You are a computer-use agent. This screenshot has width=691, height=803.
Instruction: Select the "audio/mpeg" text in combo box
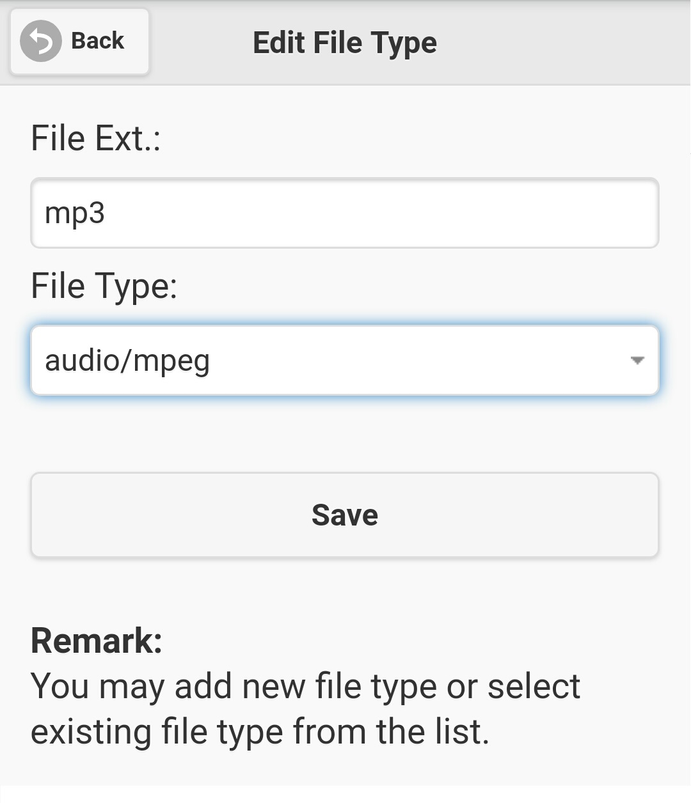[127, 361]
